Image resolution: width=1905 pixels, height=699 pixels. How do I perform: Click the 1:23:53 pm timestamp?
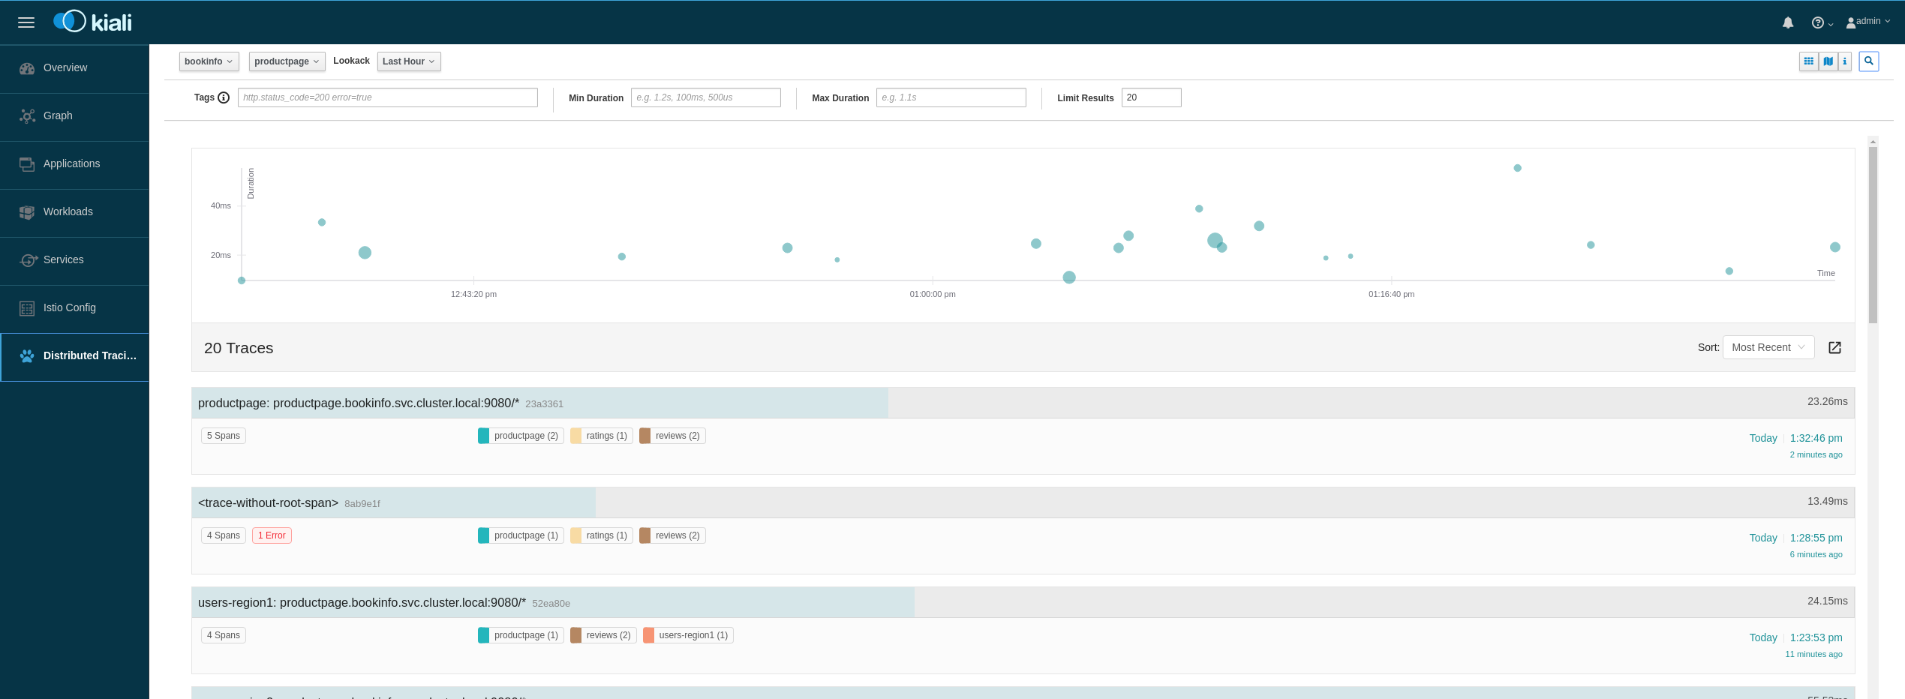tap(1816, 638)
